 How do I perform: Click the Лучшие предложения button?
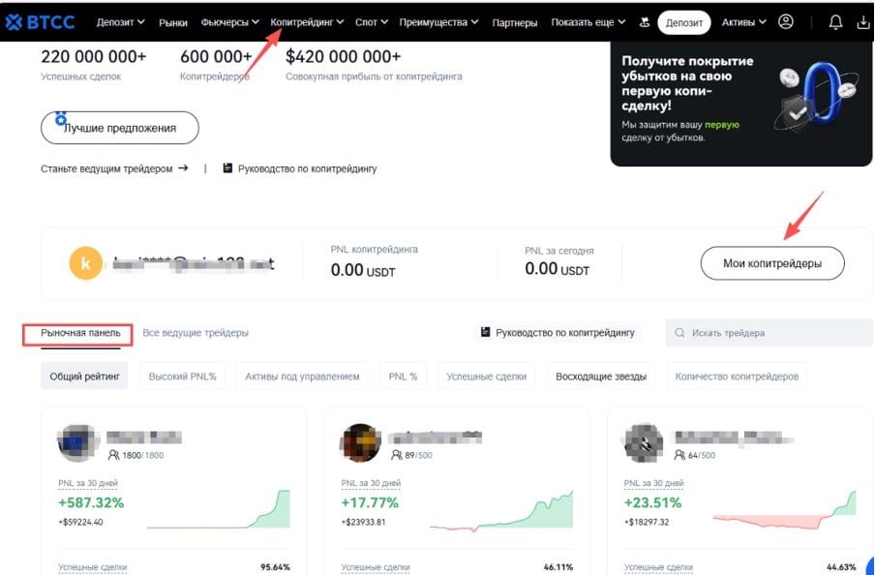pyautogui.click(x=119, y=128)
